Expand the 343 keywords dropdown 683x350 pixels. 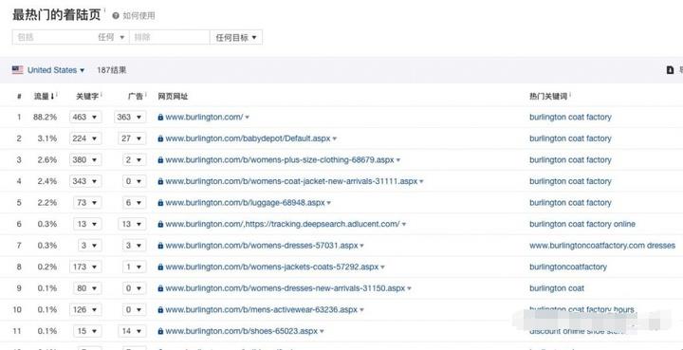(85, 181)
